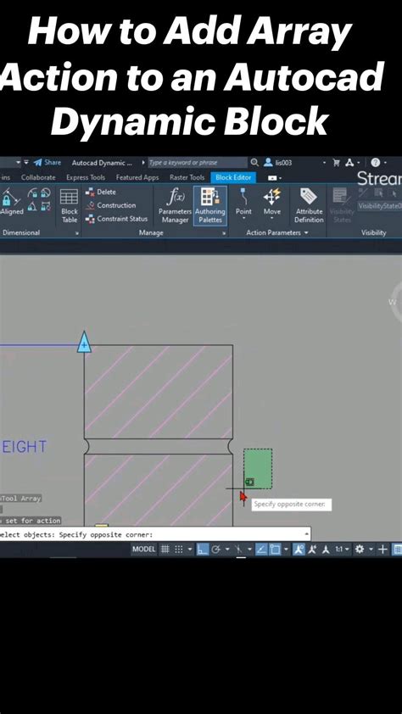Open the Attribute Definition tool
Image resolution: width=402 pixels, height=714 pixels.
point(309,205)
